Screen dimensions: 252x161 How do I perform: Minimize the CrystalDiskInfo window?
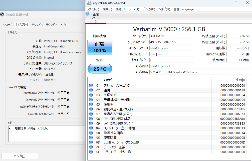coord(225,3)
